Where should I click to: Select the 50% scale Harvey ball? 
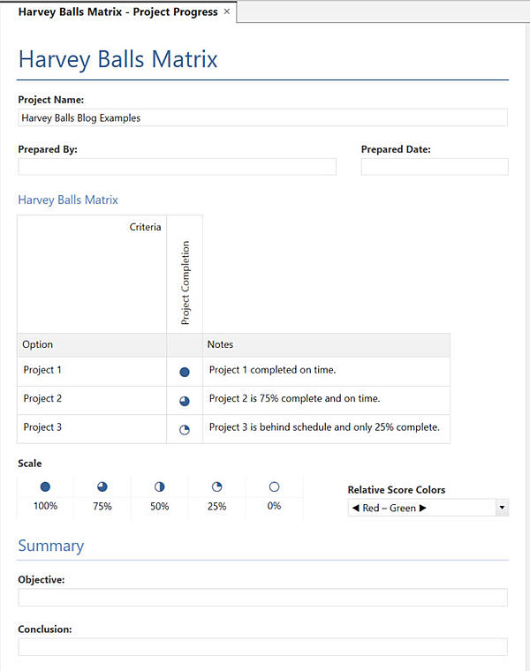coord(160,486)
